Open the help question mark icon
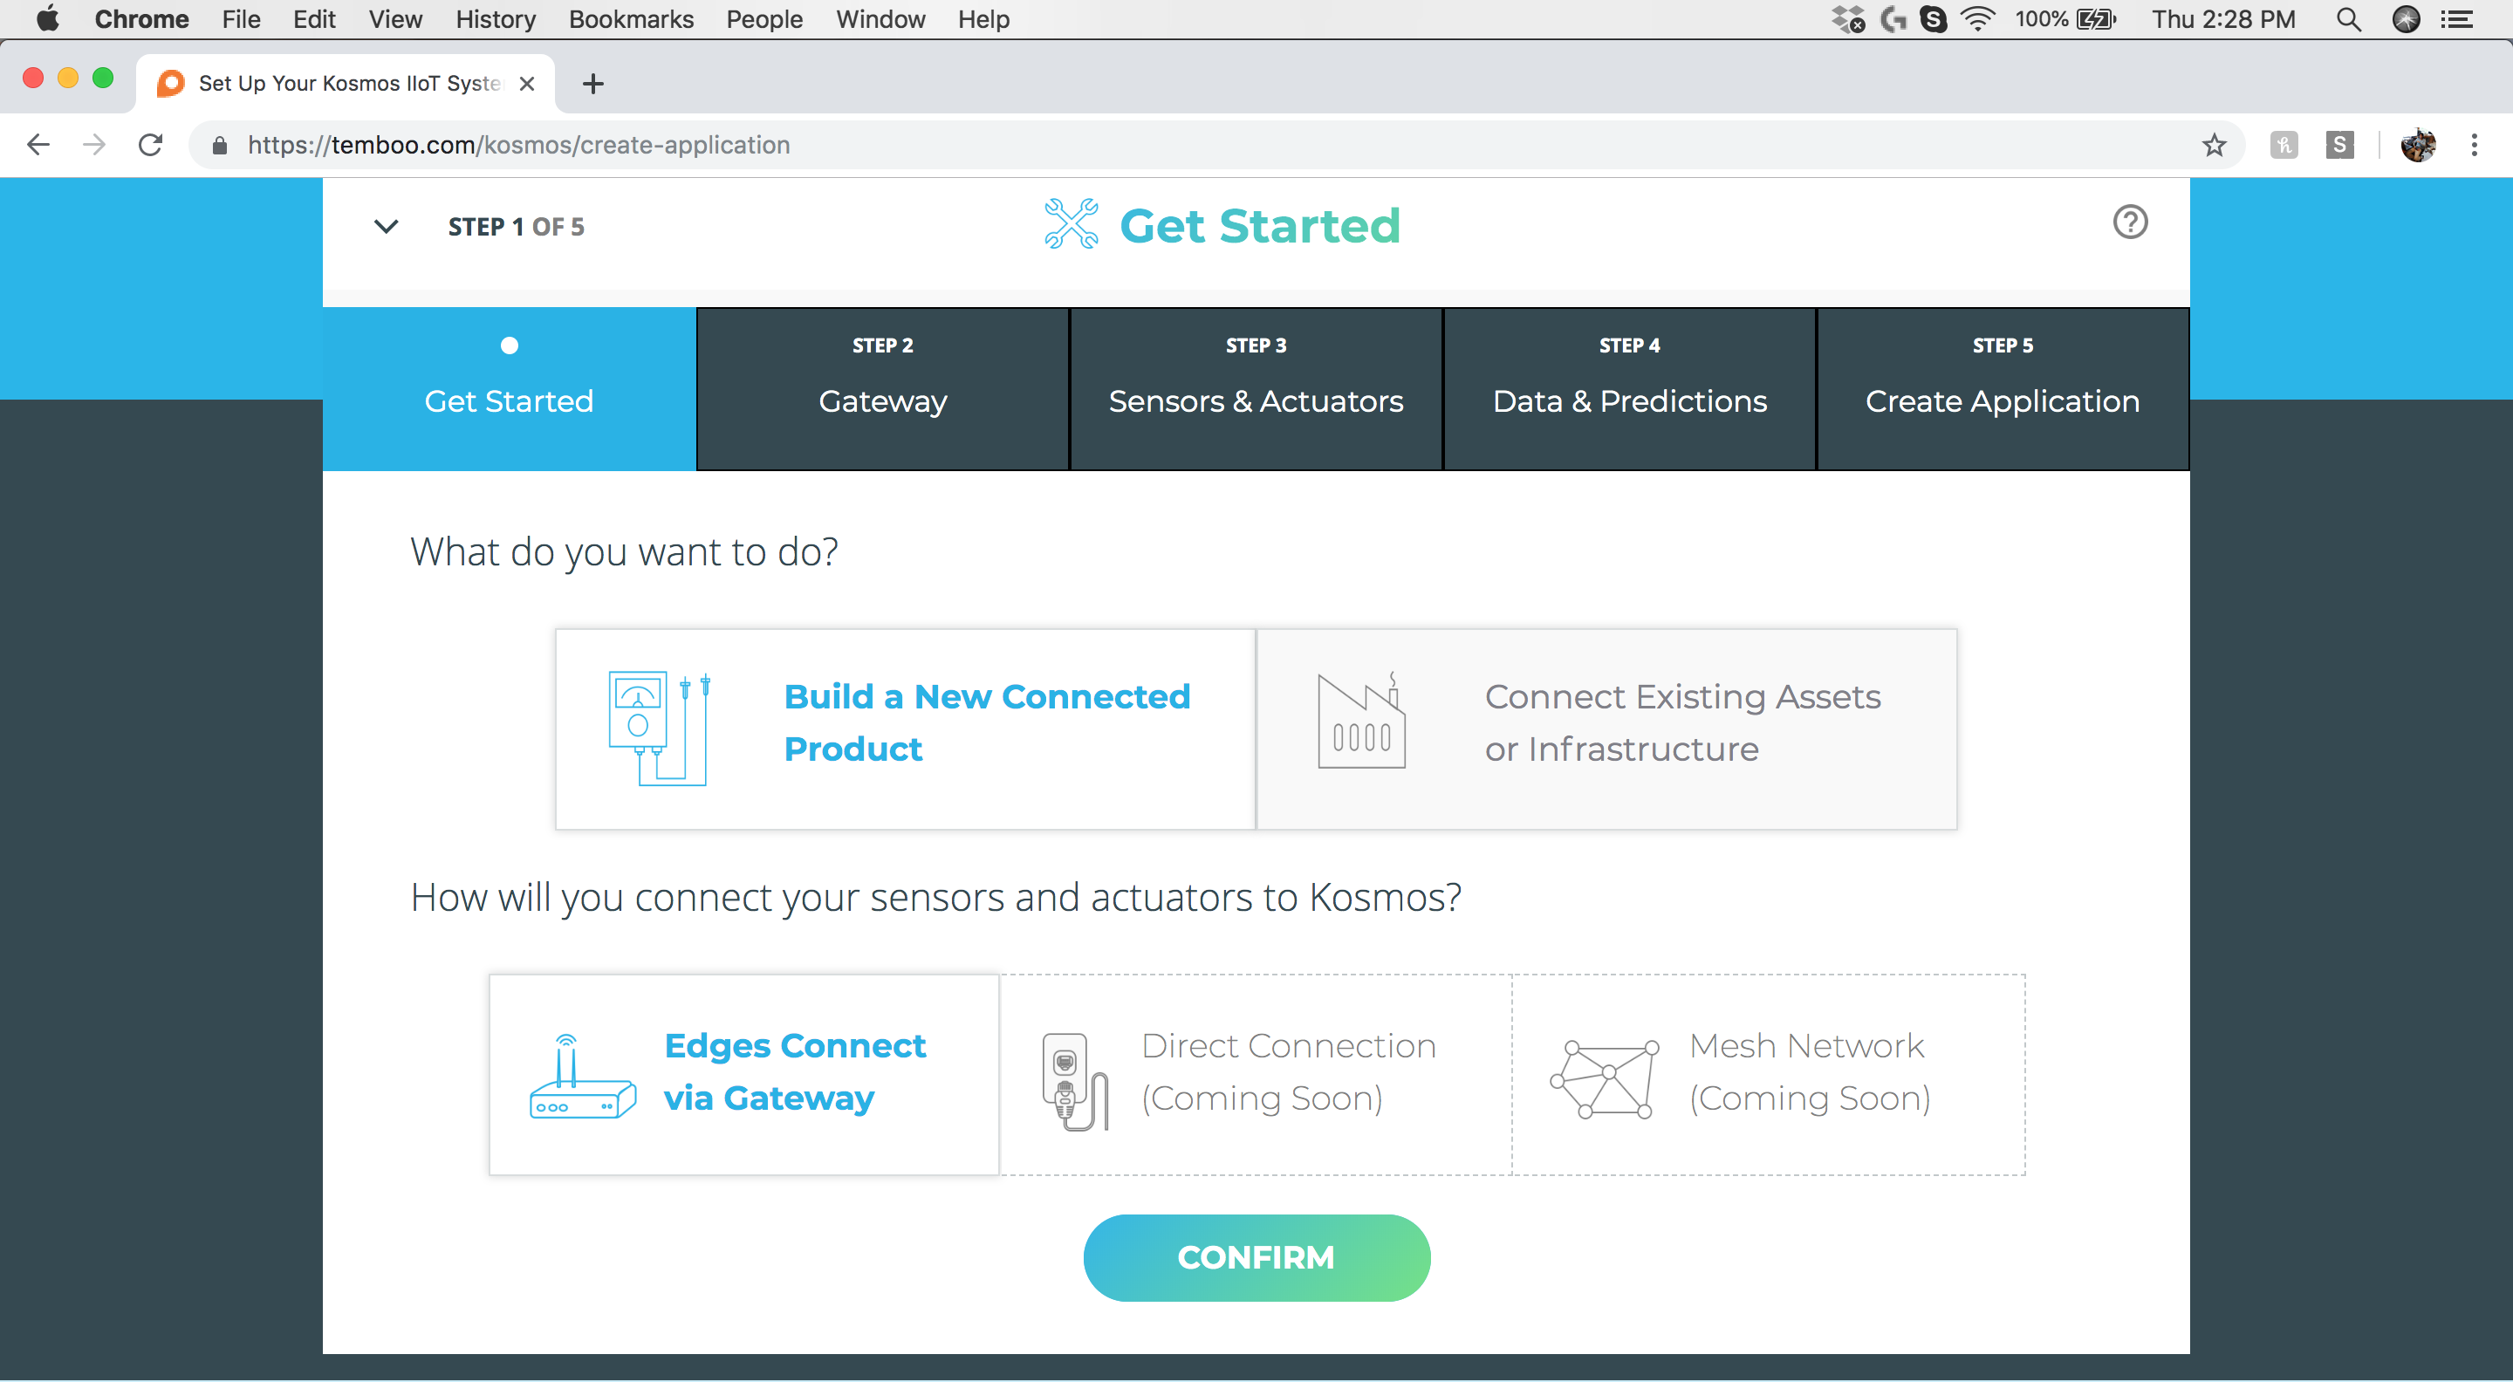Viewport: 2513px width, 1382px height. point(2130,222)
